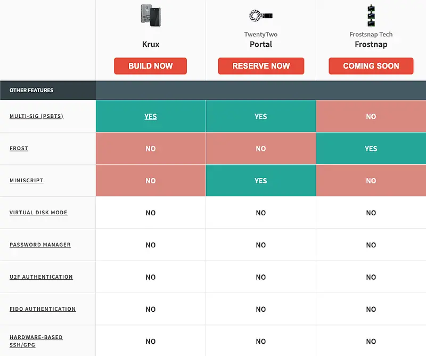Viewport: 426px width, 356px height.
Task: Click the TwentyTwo Portal device image
Action: coord(261,15)
